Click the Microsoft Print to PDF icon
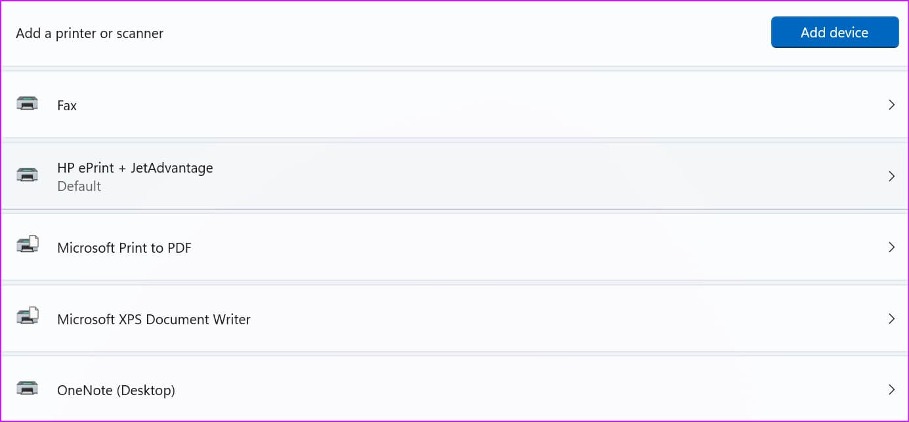The height and width of the screenshot is (422, 909). pyautogui.click(x=27, y=245)
